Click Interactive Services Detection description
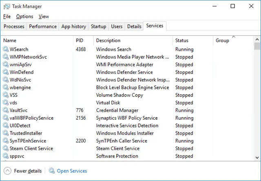The height and width of the screenshot is (181, 261). coord(127,125)
